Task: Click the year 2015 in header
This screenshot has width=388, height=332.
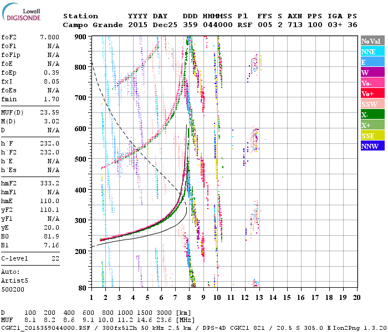Action: pos(138,25)
